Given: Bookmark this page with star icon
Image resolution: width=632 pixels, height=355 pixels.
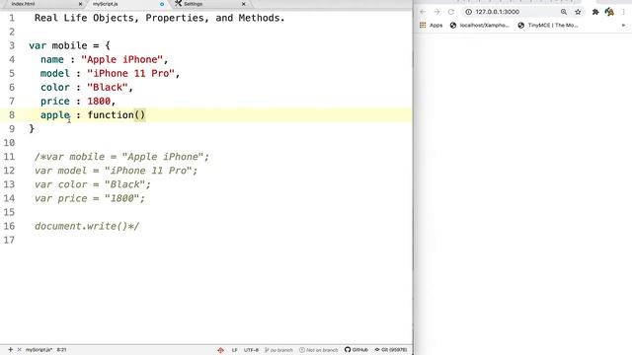Looking at the screenshot, I should click(x=578, y=12).
